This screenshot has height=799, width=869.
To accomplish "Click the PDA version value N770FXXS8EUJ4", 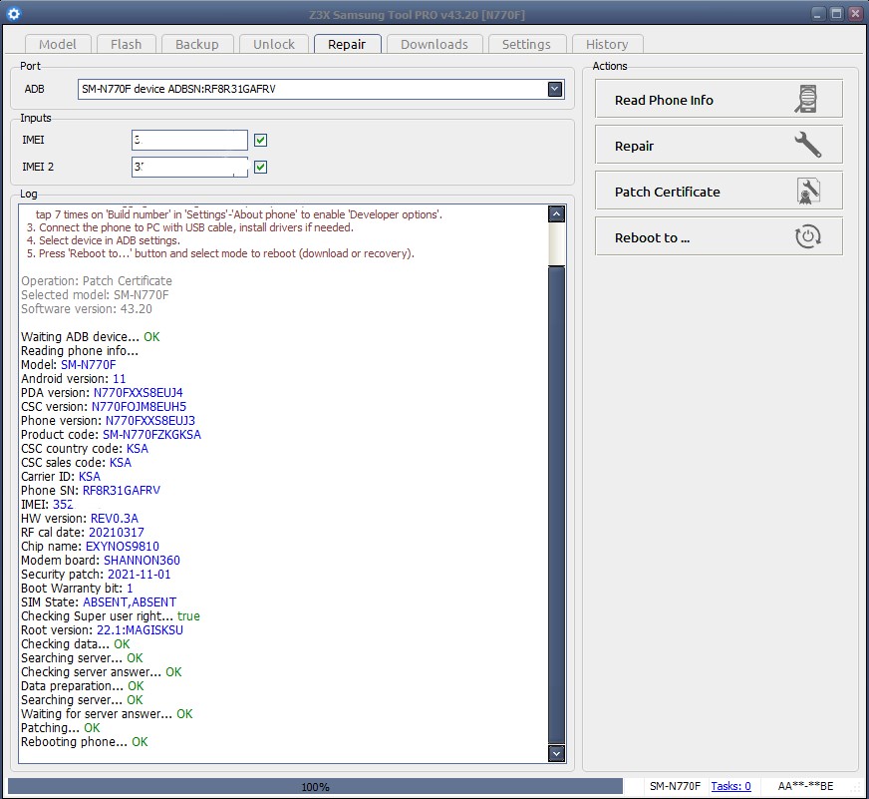I will pos(138,393).
